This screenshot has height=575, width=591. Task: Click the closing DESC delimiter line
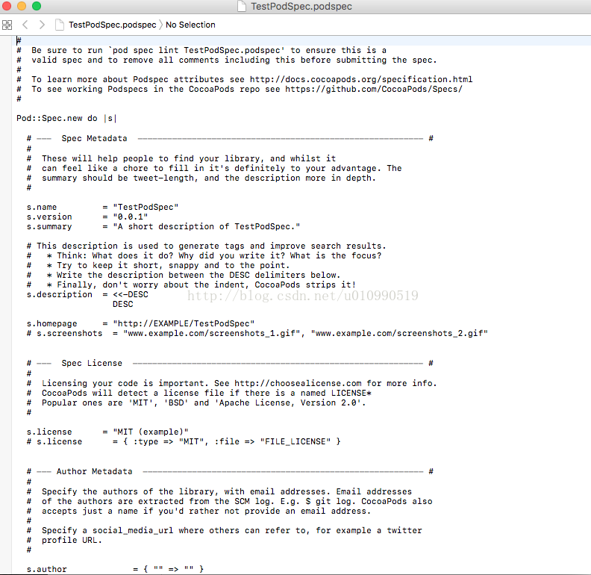123,304
